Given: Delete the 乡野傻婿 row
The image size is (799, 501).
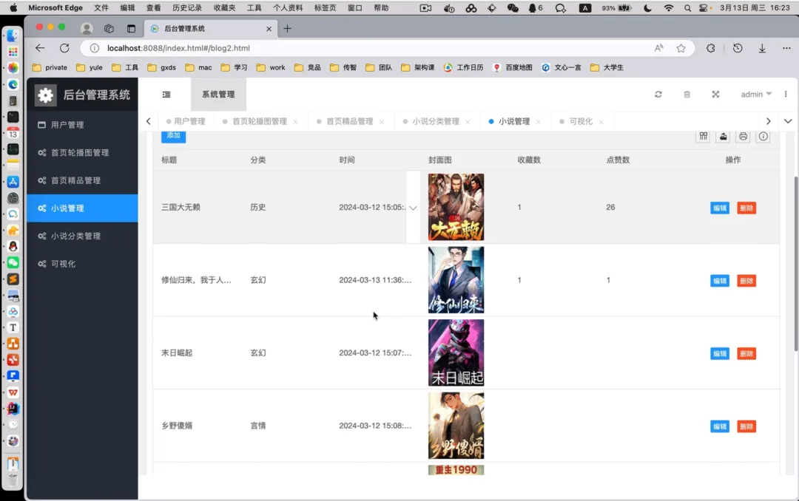Looking at the screenshot, I should pyautogui.click(x=746, y=426).
